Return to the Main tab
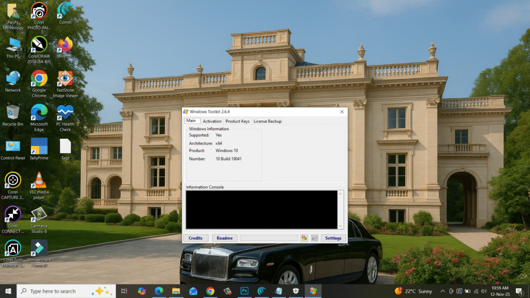530x298 pixels. coord(192,121)
